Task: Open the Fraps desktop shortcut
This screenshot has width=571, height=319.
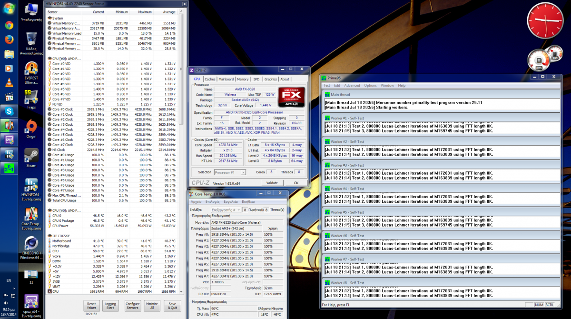Action: (31, 99)
